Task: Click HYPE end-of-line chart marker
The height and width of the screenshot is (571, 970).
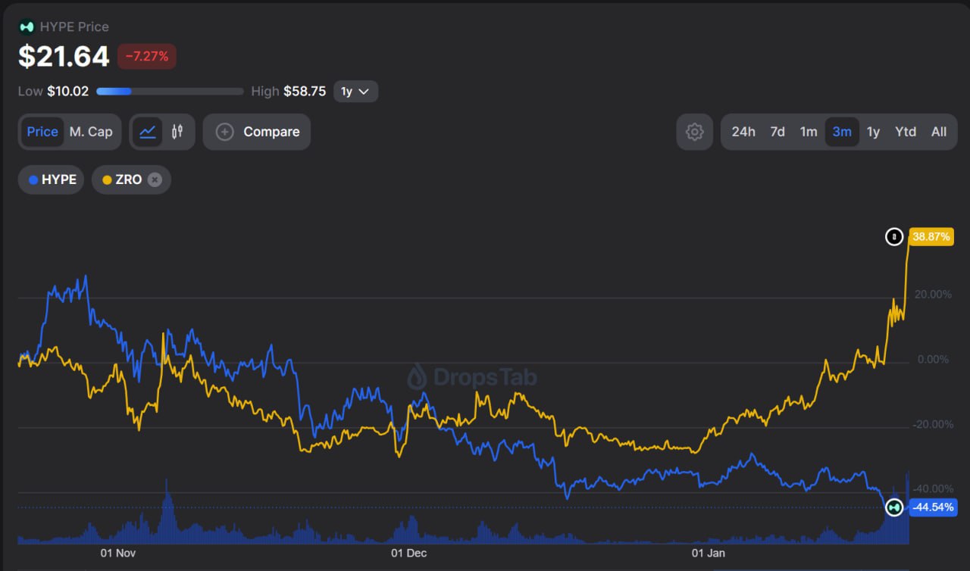Action: pos(894,507)
